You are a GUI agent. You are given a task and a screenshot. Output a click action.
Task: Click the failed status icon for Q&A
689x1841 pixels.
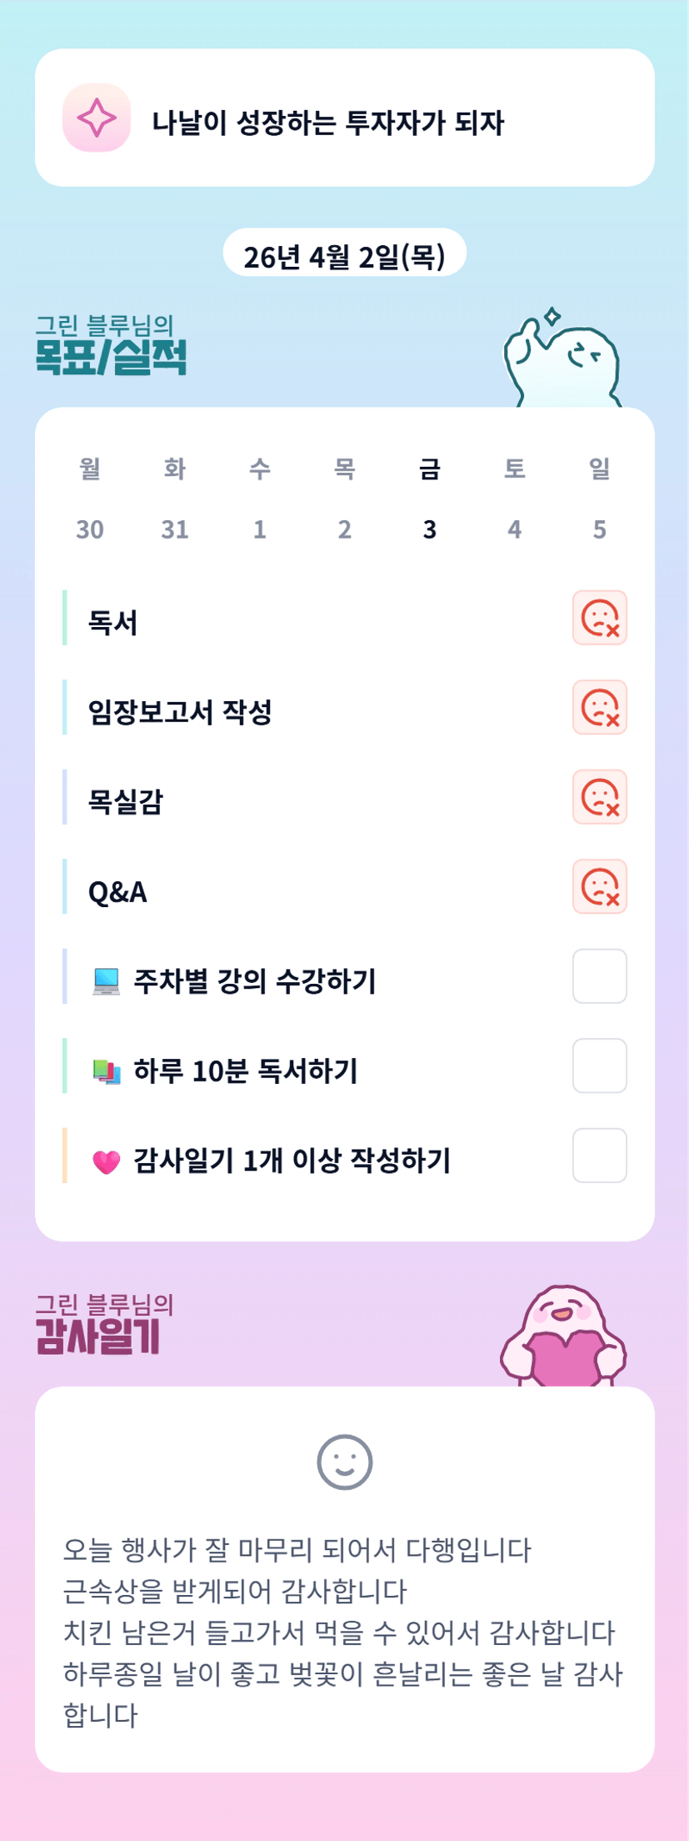pyautogui.click(x=599, y=886)
